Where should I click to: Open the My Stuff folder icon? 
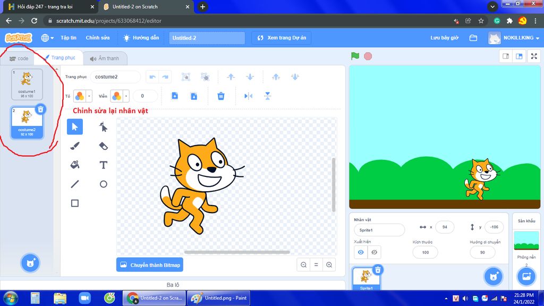473,38
